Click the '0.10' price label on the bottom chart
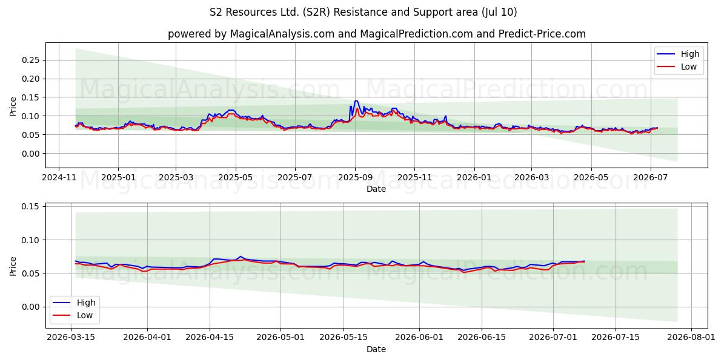 tap(31, 240)
